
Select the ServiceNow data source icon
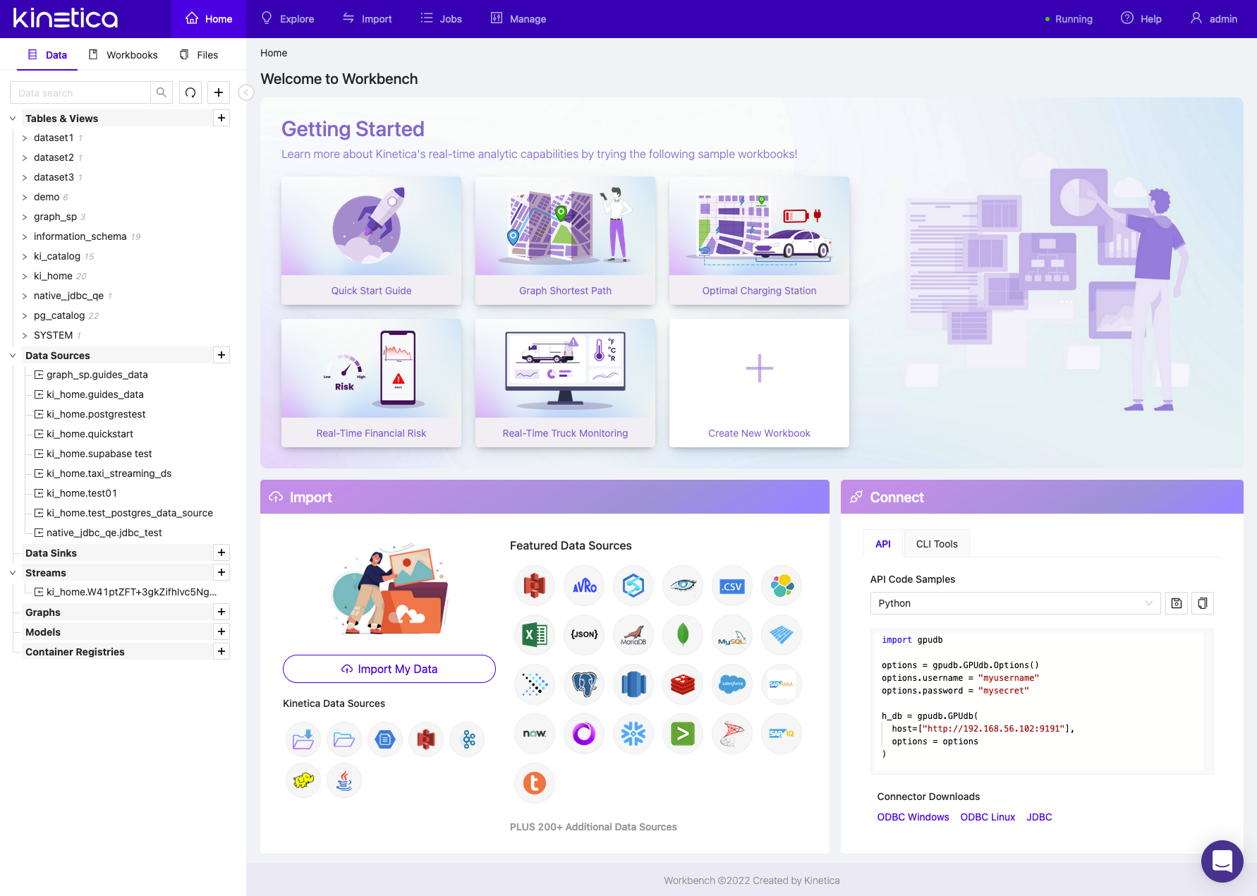click(x=535, y=734)
